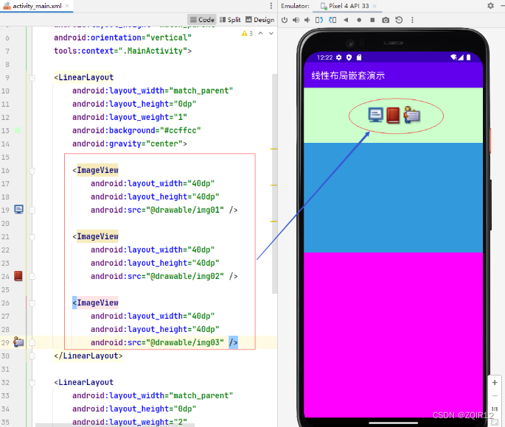The image size is (505, 427).
Task: Take emulator screenshot camera icon
Action: click(386, 20)
